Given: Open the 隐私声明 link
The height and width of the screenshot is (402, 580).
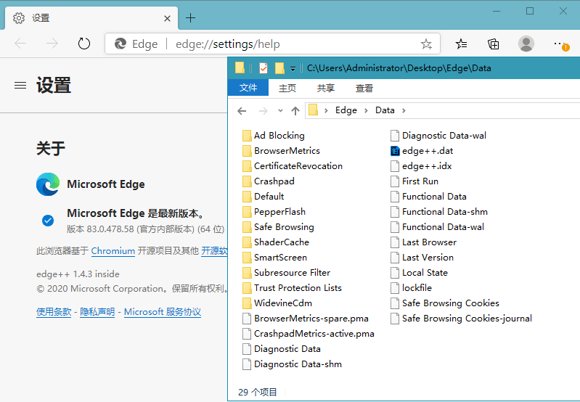Looking at the screenshot, I should pyautogui.click(x=97, y=312).
